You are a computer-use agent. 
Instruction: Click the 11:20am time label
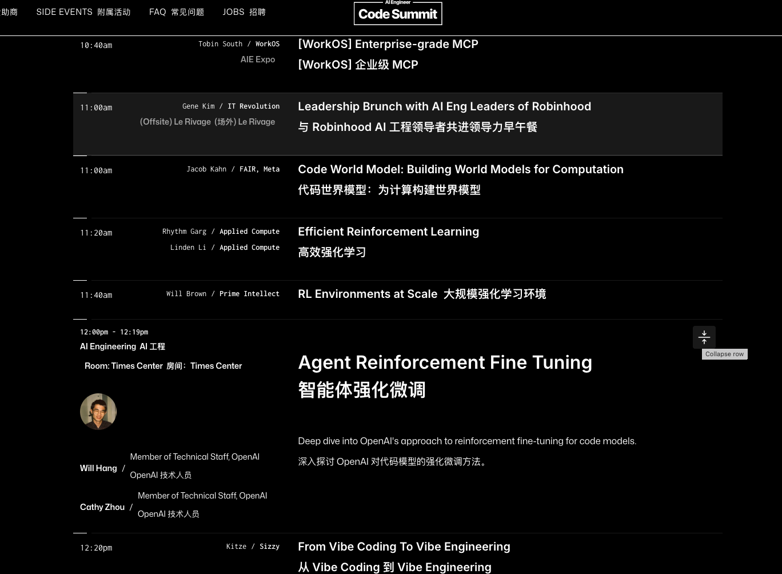click(96, 233)
